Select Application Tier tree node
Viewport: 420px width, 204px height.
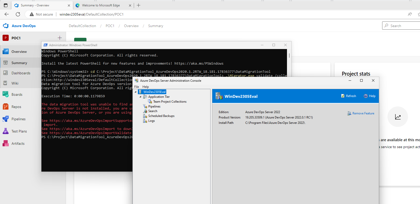159,97
